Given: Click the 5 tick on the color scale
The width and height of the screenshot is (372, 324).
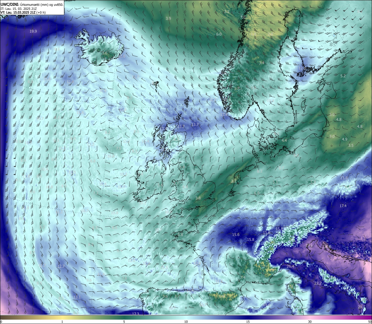Looking at the screenshot, I should point(124,322).
